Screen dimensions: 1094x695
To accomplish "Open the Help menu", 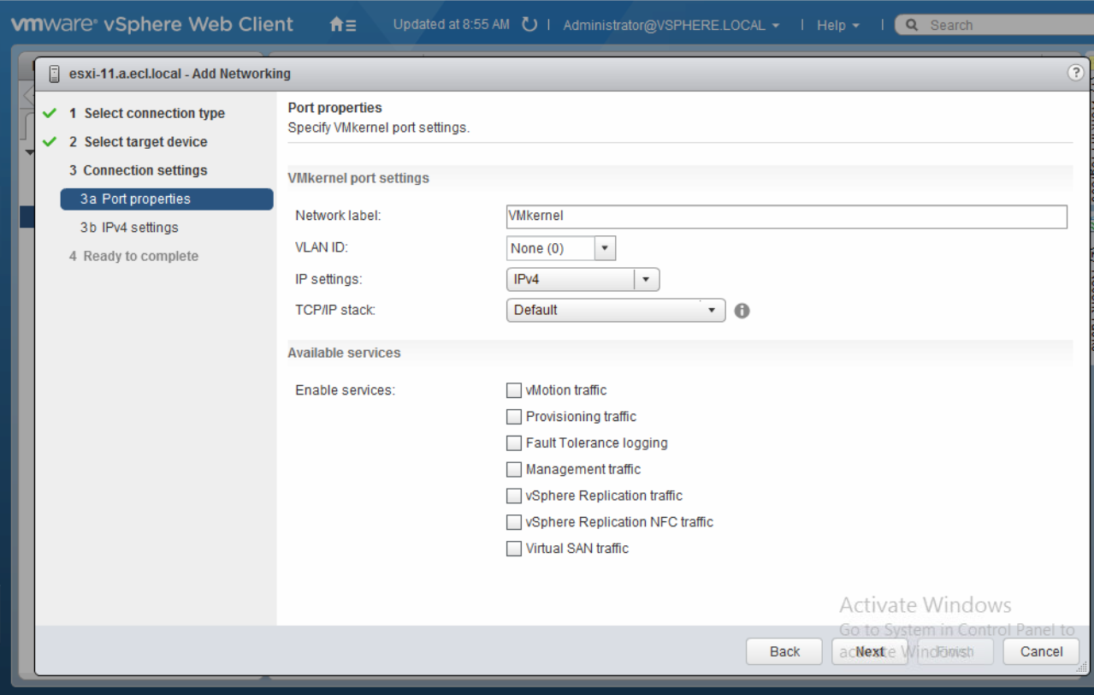I will click(837, 26).
